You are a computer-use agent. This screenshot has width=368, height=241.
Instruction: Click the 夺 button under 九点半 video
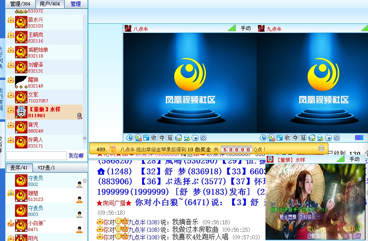[295, 138]
